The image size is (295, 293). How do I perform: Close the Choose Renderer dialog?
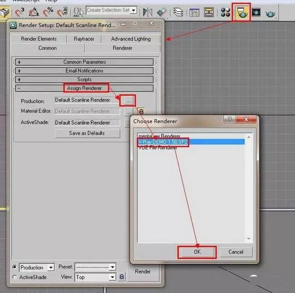point(246,119)
